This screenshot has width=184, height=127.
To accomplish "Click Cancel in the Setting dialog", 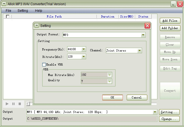I will pos(137,97).
